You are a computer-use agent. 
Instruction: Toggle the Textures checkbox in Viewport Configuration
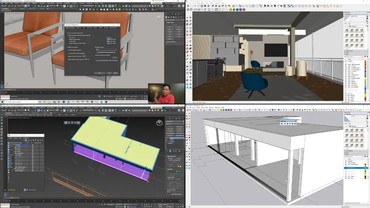(70, 38)
